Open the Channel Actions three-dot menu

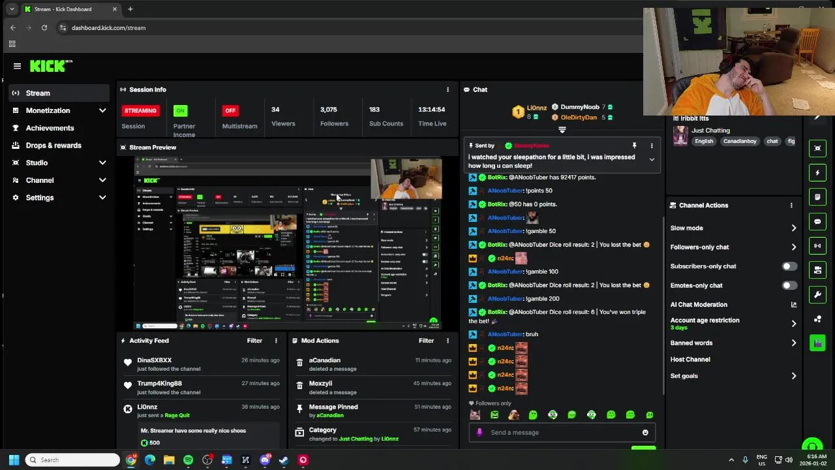pos(791,205)
